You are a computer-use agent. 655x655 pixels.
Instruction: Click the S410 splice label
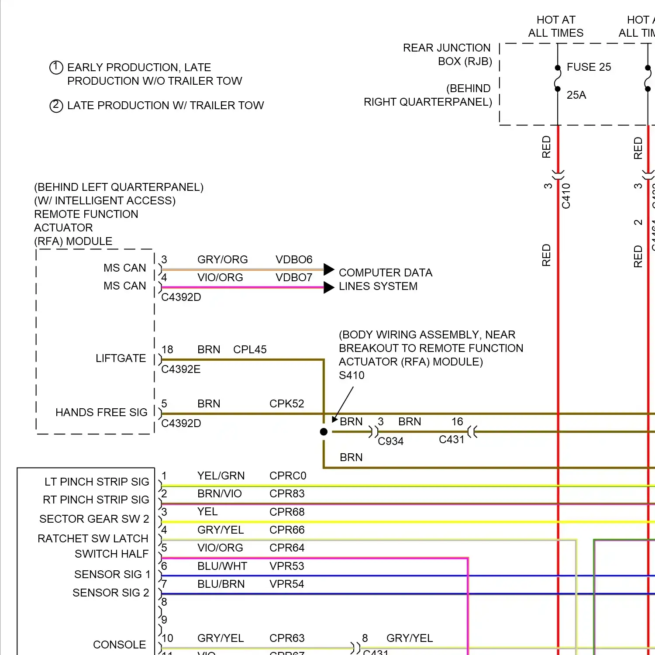[352, 375]
